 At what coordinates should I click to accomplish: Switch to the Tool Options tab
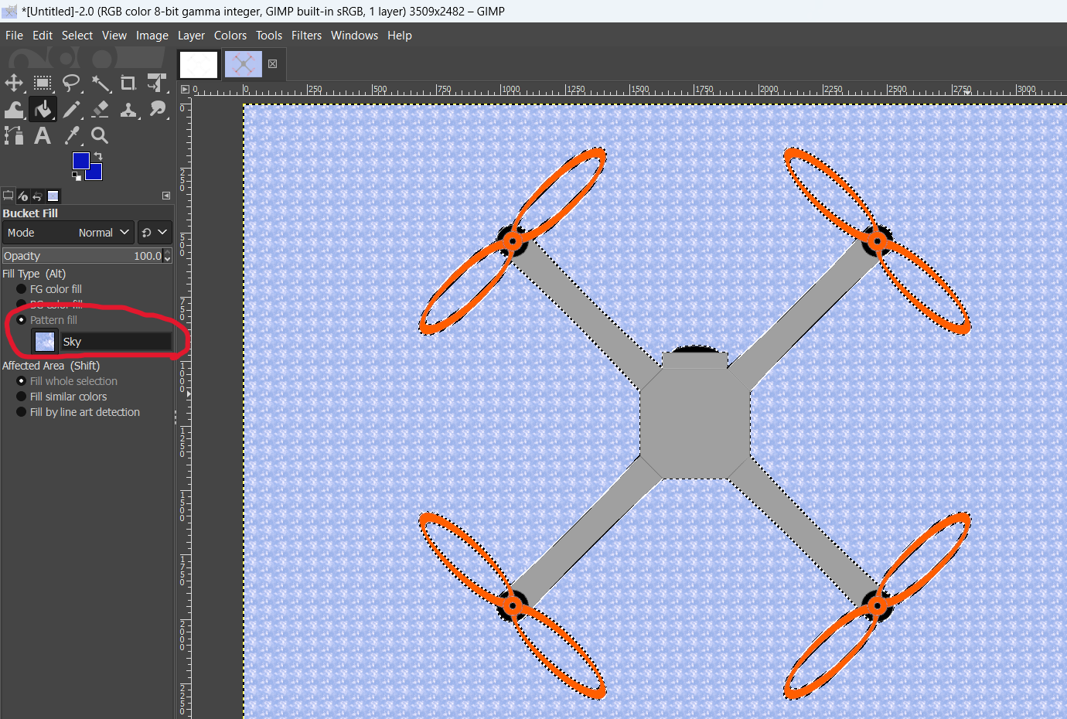point(9,196)
